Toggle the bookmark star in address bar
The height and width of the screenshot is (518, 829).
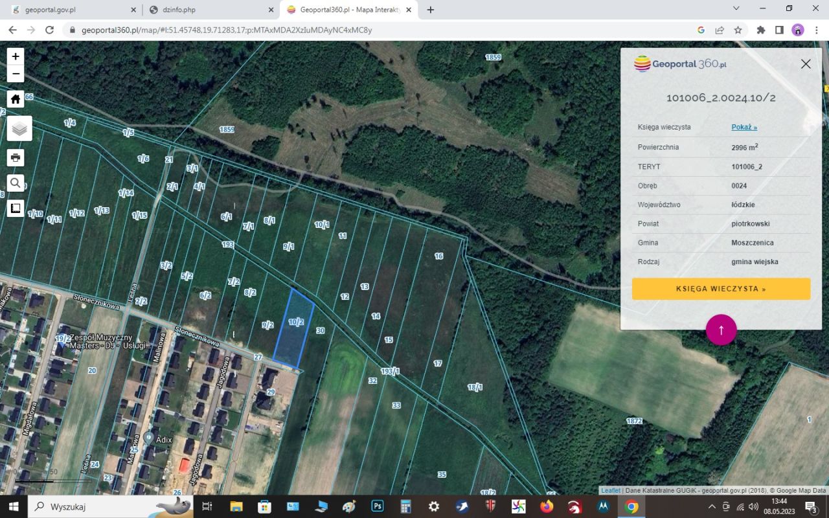[x=738, y=30]
